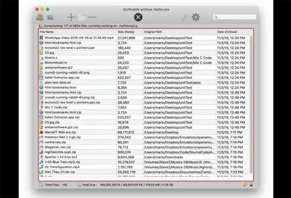Click the path /Users/mario/Downloads
Screen dimensions: 291x198
coord(163,157)
